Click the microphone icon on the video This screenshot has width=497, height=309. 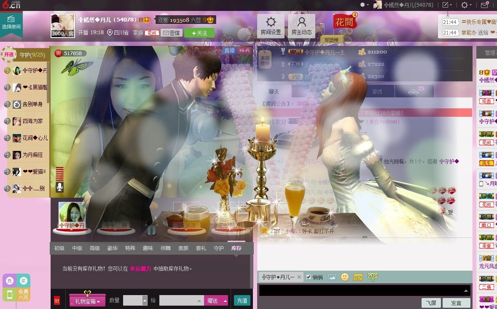pos(59,187)
